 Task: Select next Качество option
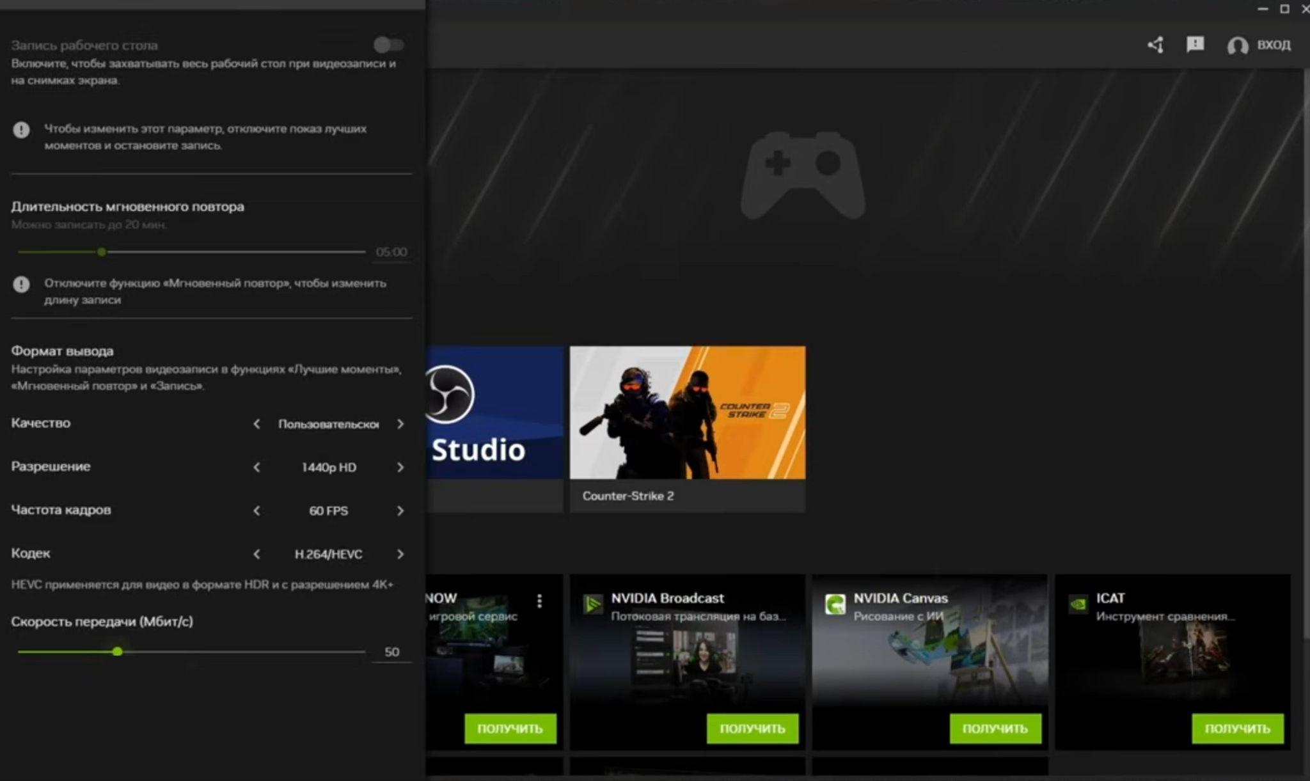(400, 423)
